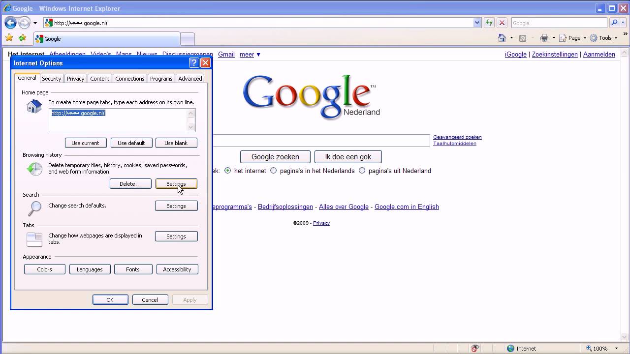Screen dimensions: 630x354
Task: Click the Browsing history clock icon
Action: click(34, 169)
